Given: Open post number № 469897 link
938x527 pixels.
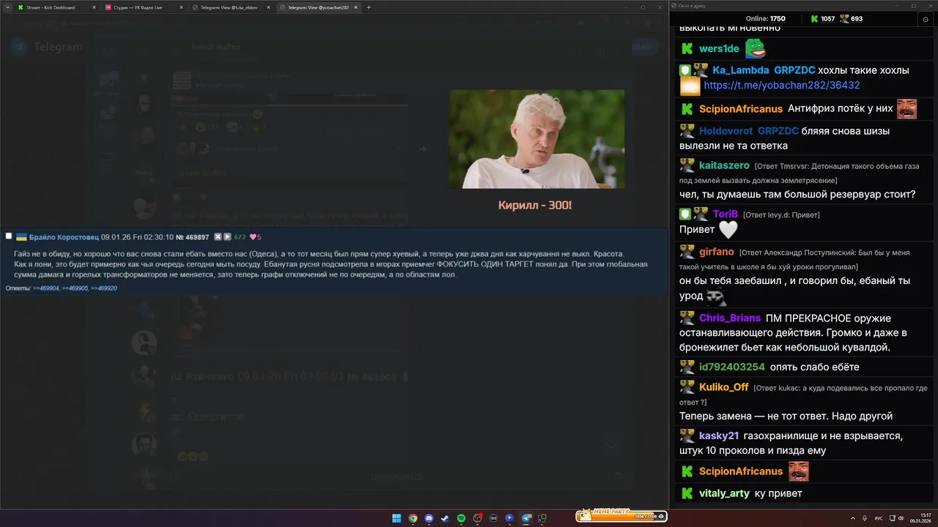Looking at the screenshot, I should point(193,237).
